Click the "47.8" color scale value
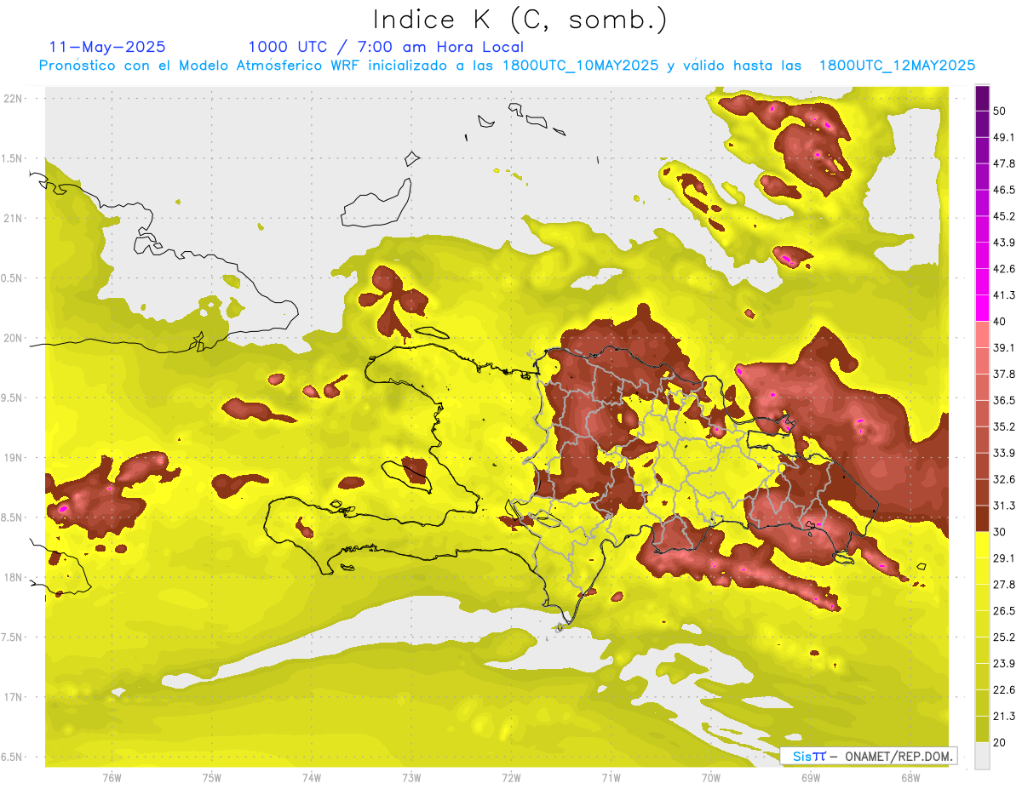Viewport: 1022px width, 789px height. tap(1004, 163)
